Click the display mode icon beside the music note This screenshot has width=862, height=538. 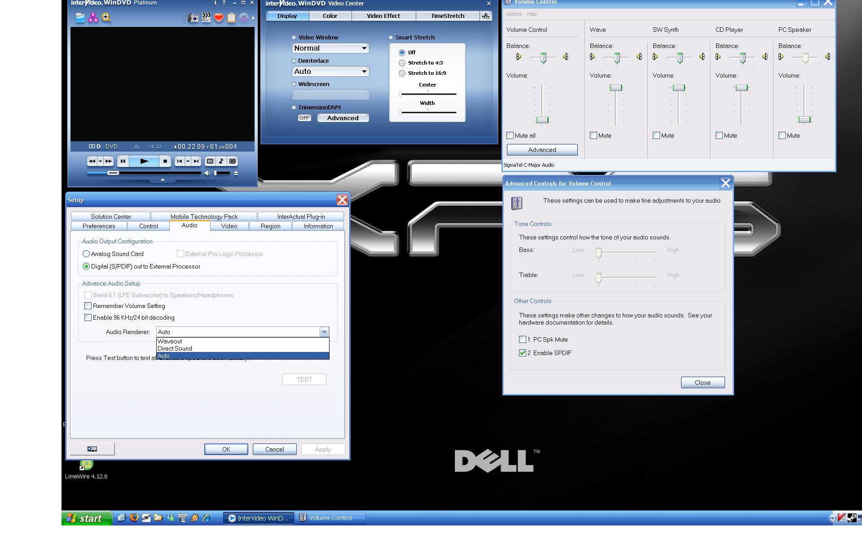pyautogui.click(x=233, y=161)
